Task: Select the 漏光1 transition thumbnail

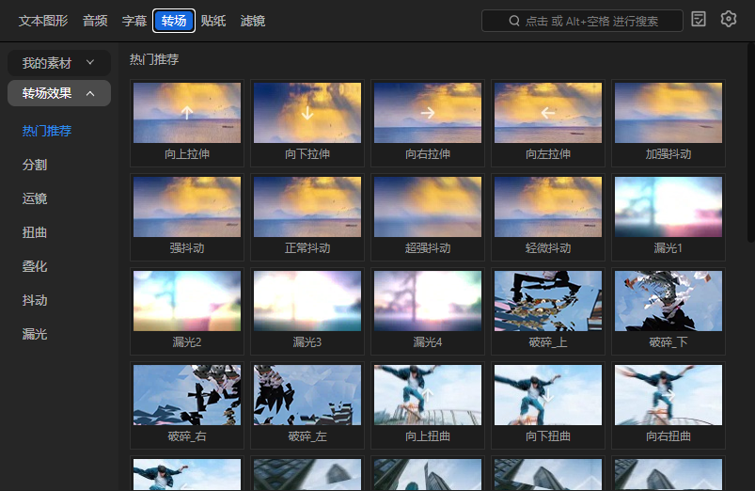Action: (x=668, y=207)
